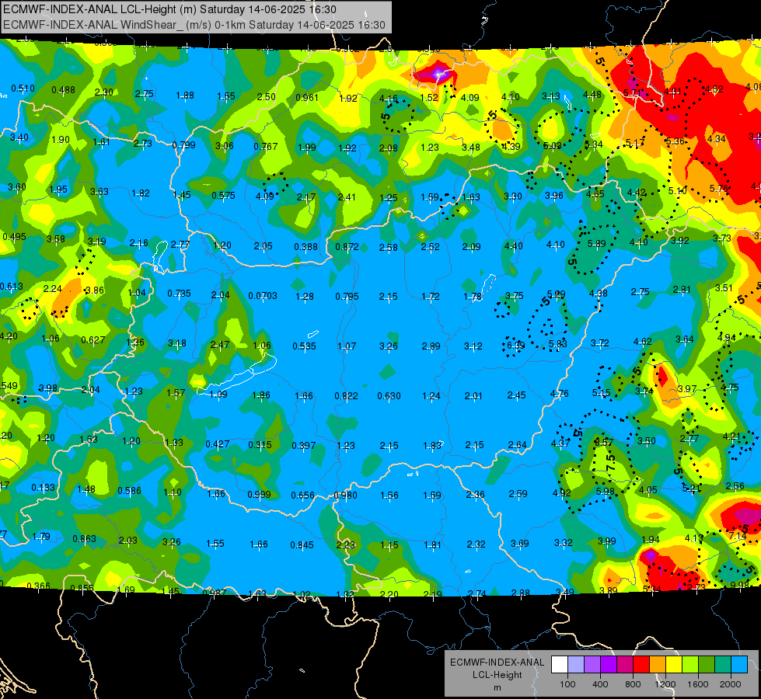Click the wind shear value 0.586

130,490
